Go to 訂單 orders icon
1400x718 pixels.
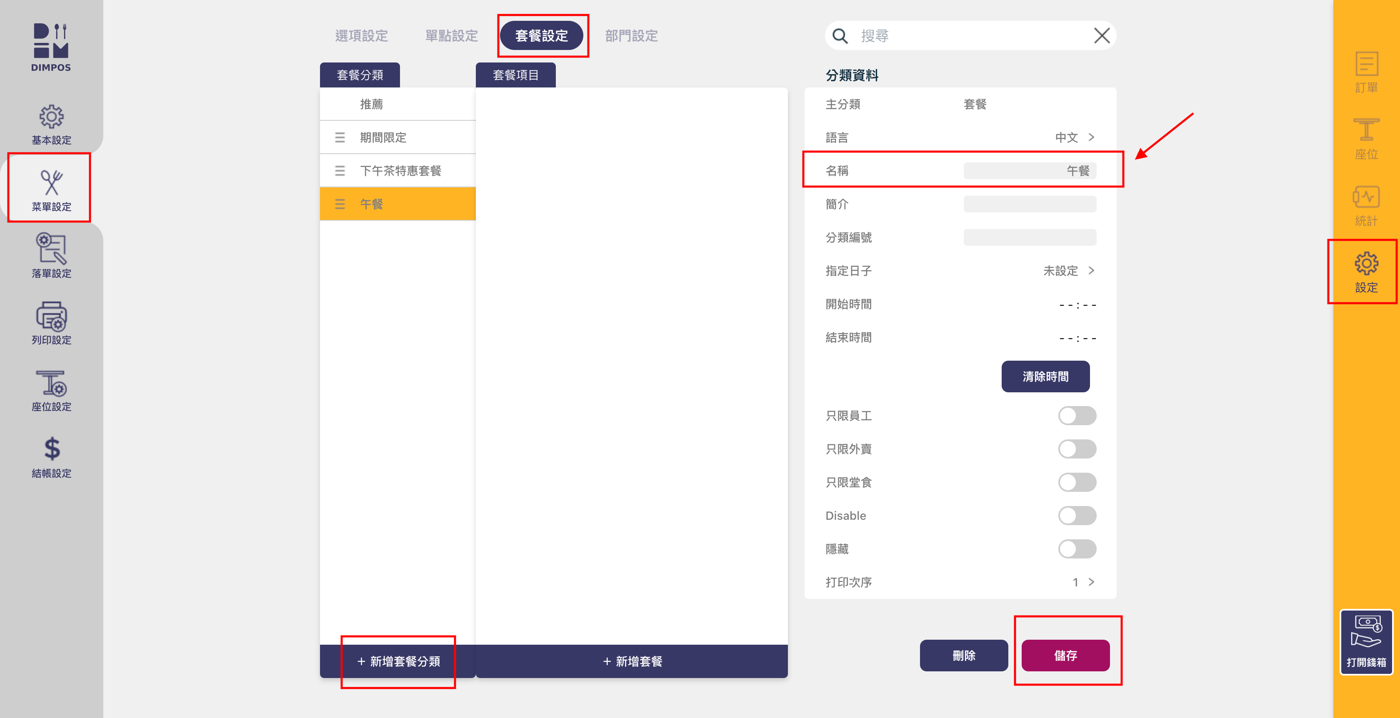[1366, 64]
